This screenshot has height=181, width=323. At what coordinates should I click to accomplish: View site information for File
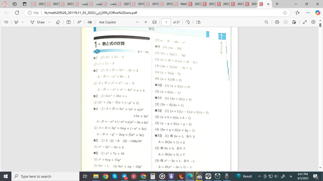click(x=33, y=13)
